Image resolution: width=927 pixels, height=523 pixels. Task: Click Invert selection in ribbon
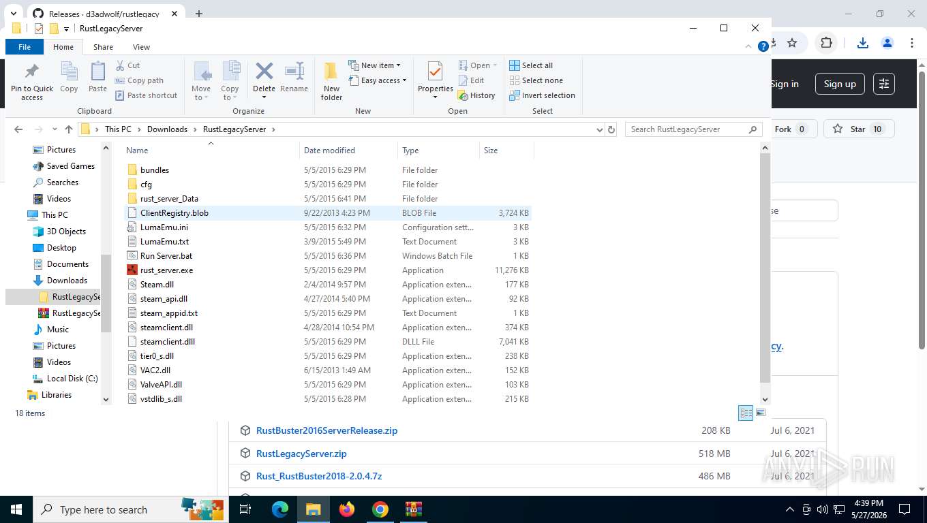[542, 95]
